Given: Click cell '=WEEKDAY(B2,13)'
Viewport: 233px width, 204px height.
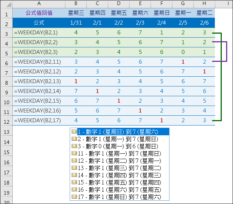Looking at the screenshot, I should tap(39, 81).
